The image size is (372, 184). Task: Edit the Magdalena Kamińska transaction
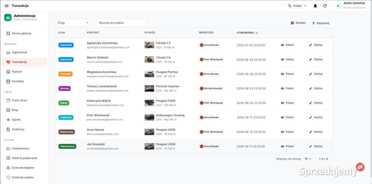point(315,74)
